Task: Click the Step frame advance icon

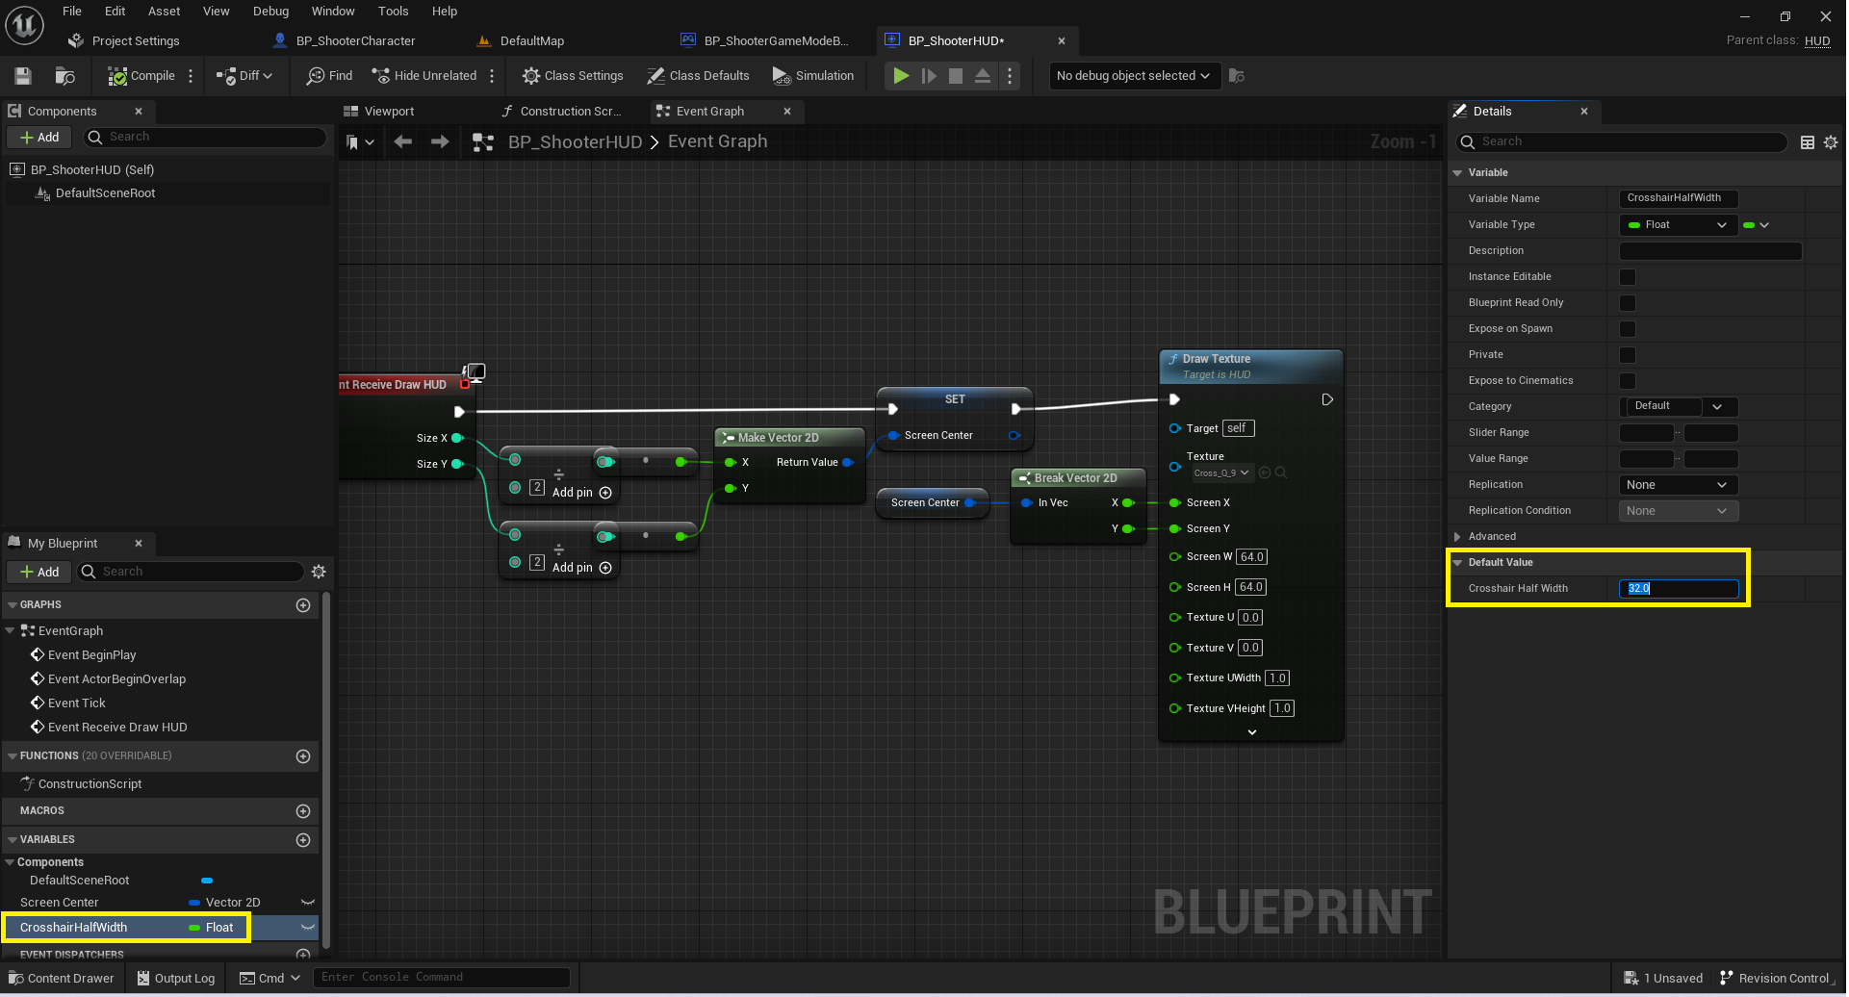Action: coord(929,76)
